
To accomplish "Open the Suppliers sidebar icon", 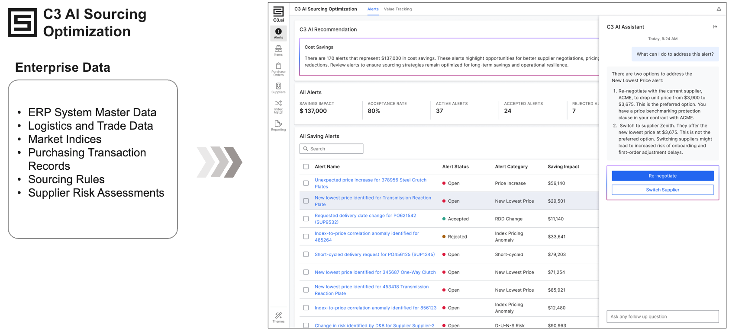I will pos(278,88).
